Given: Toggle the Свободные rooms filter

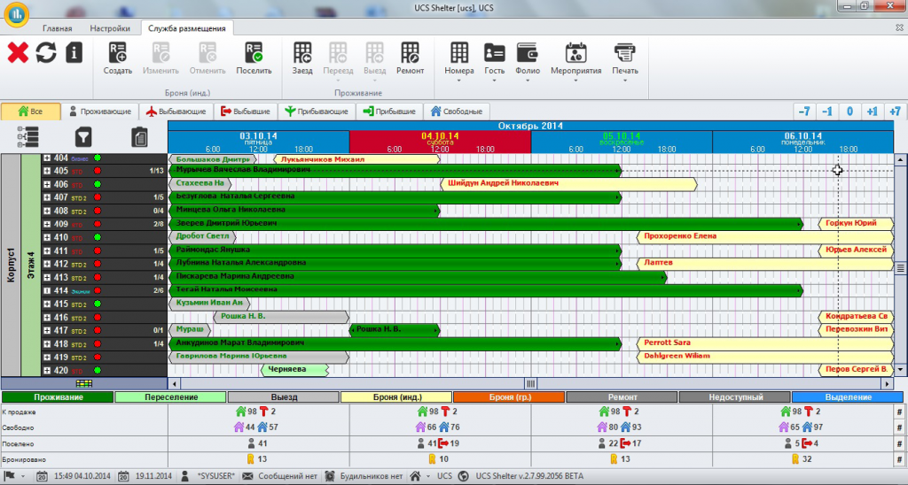Looking at the screenshot, I should [457, 112].
